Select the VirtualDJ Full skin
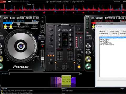The image size is (126, 94). tap(104, 41)
